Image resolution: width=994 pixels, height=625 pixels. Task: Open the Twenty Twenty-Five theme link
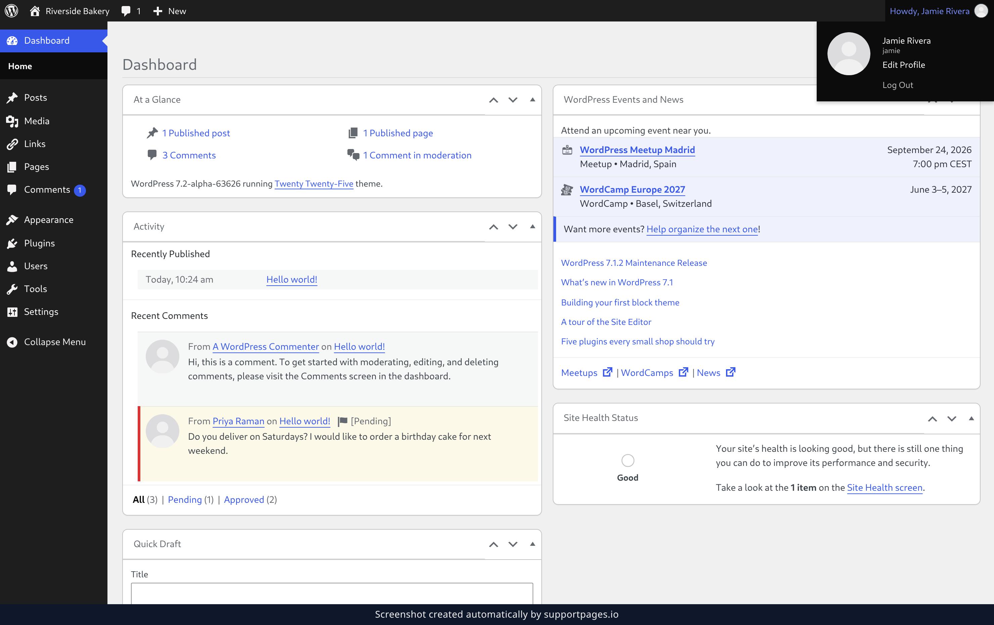coord(314,184)
